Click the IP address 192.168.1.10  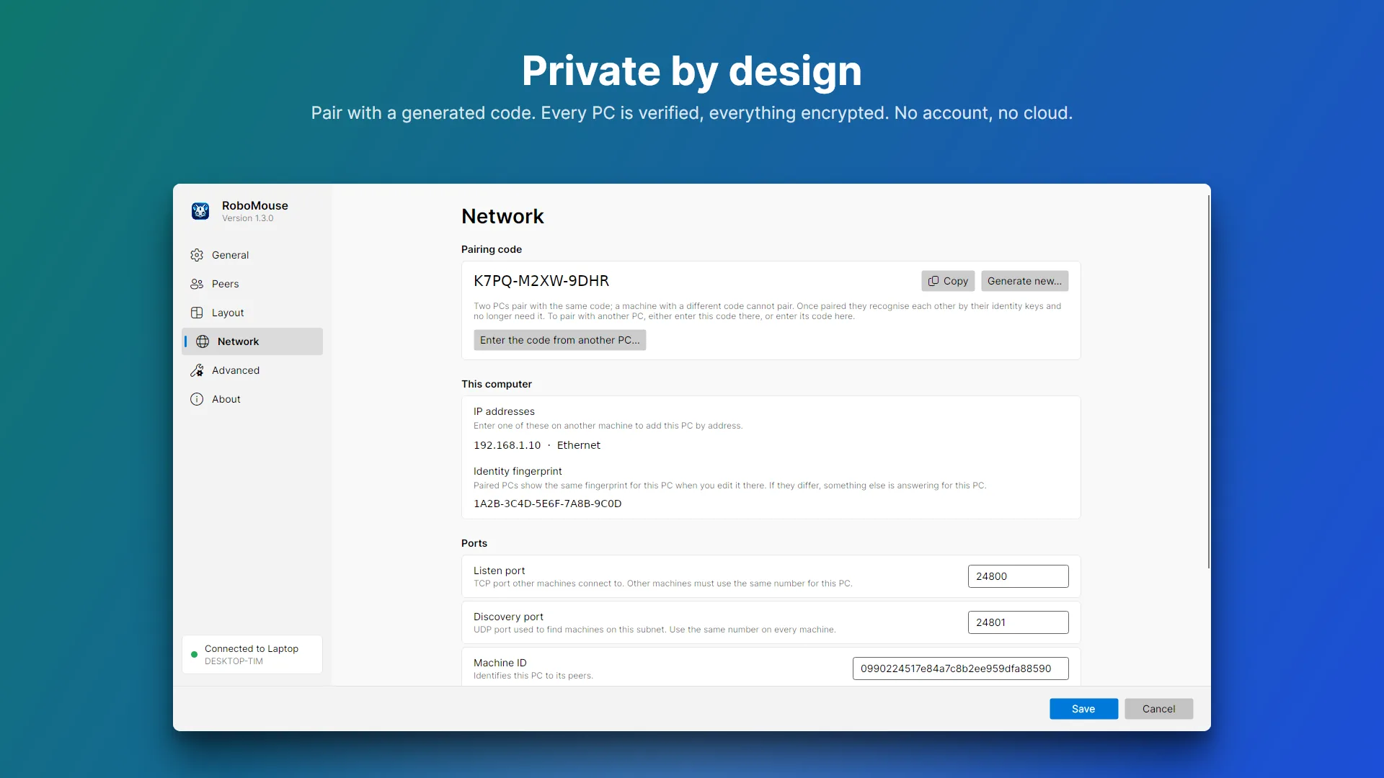pos(507,445)
